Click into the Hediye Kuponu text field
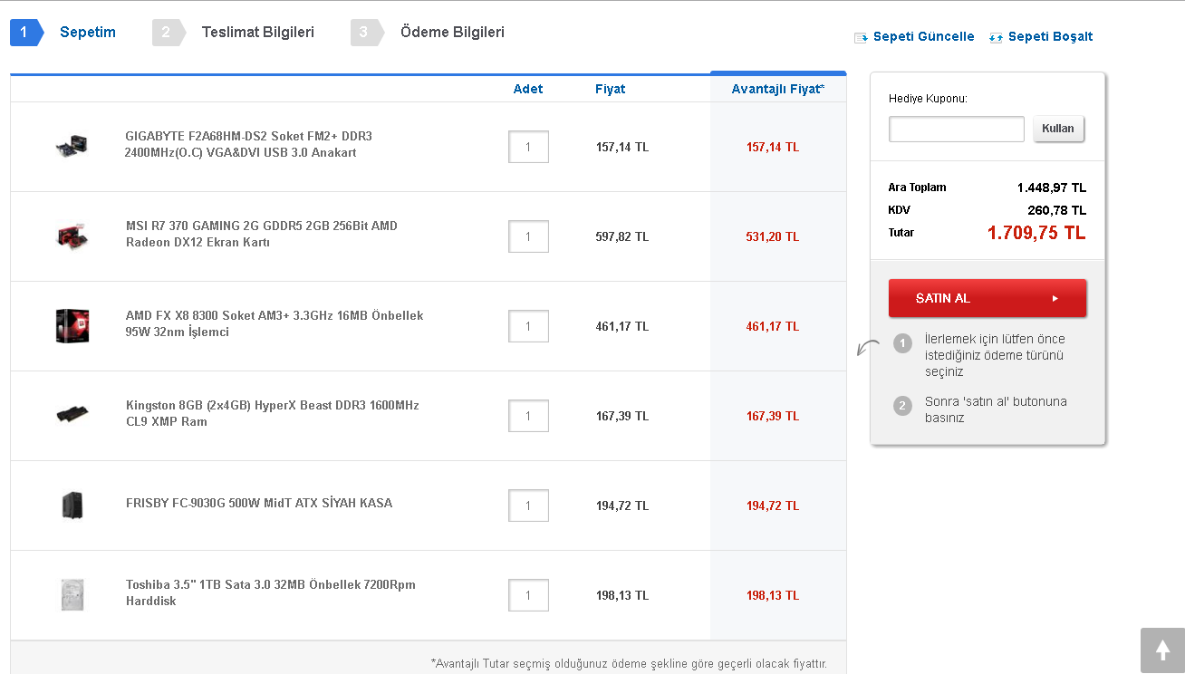The width and height of the screenshot is (1185, 674). (956, 129)
